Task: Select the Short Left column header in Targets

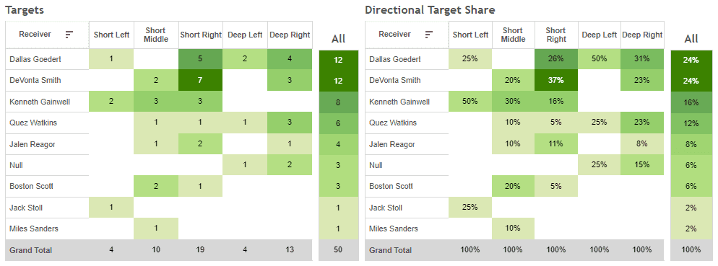Action: pos(112,35)
